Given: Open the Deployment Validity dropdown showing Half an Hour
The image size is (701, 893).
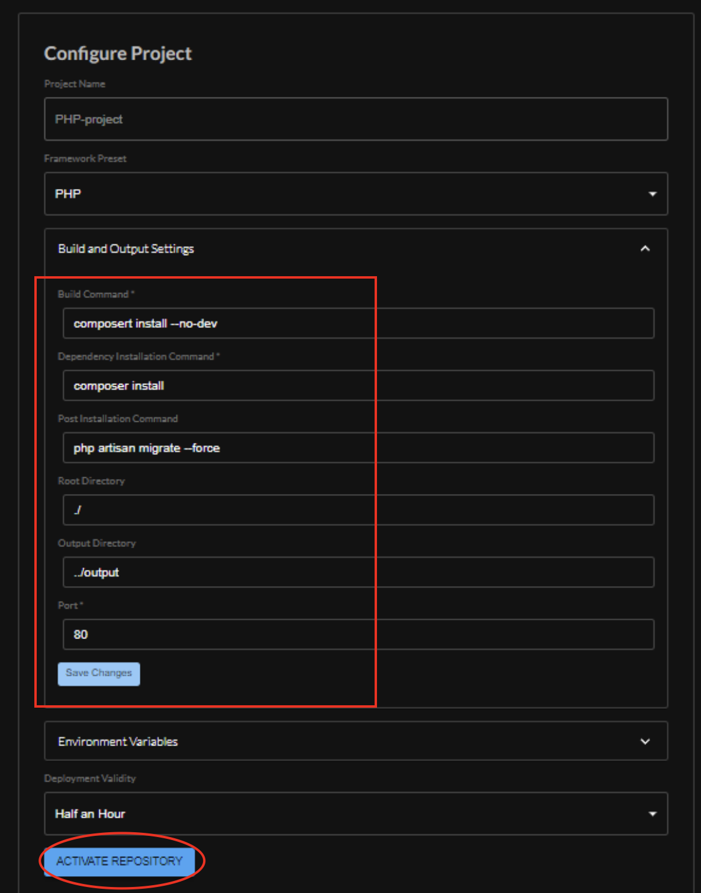Looking at the screenshot, I should tap(355, 814).
